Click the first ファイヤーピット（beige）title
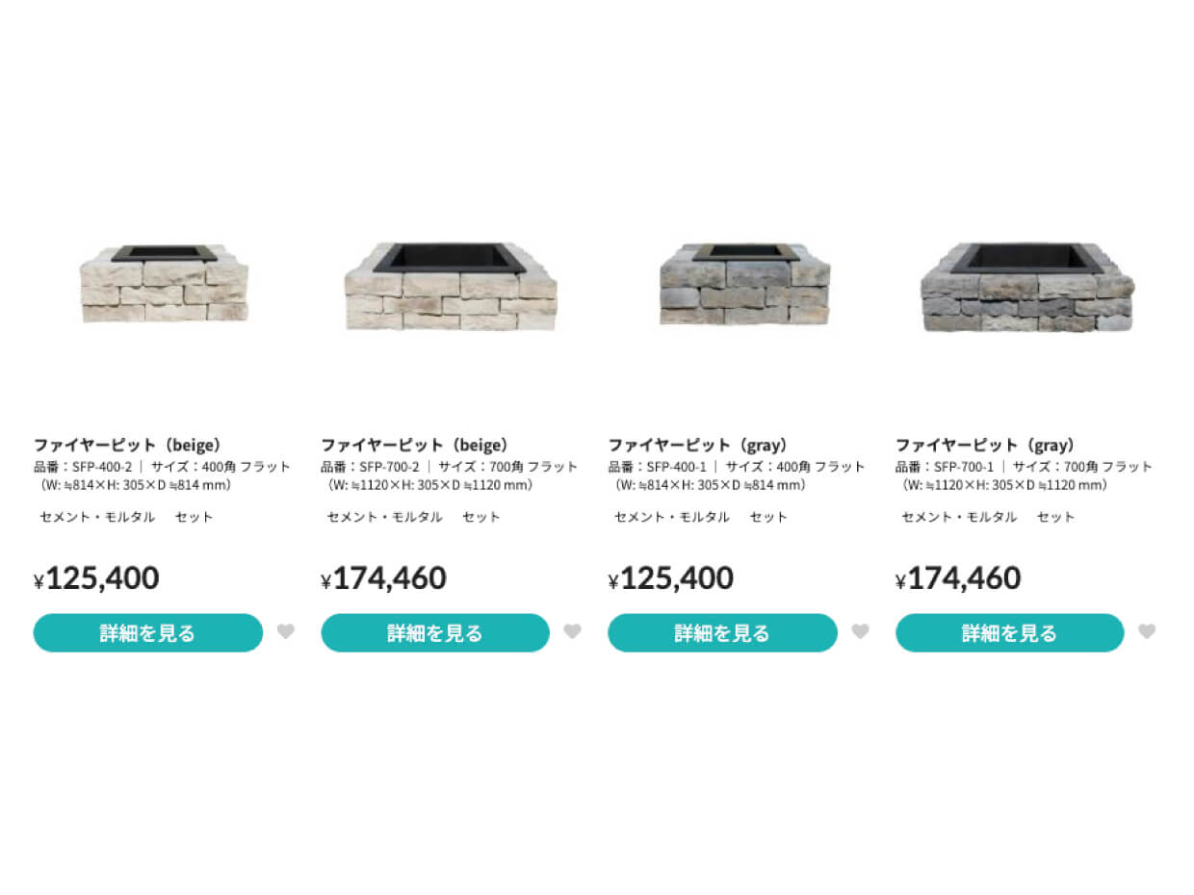The height and width of the screenshot is (895, 1194). point(127,446)
